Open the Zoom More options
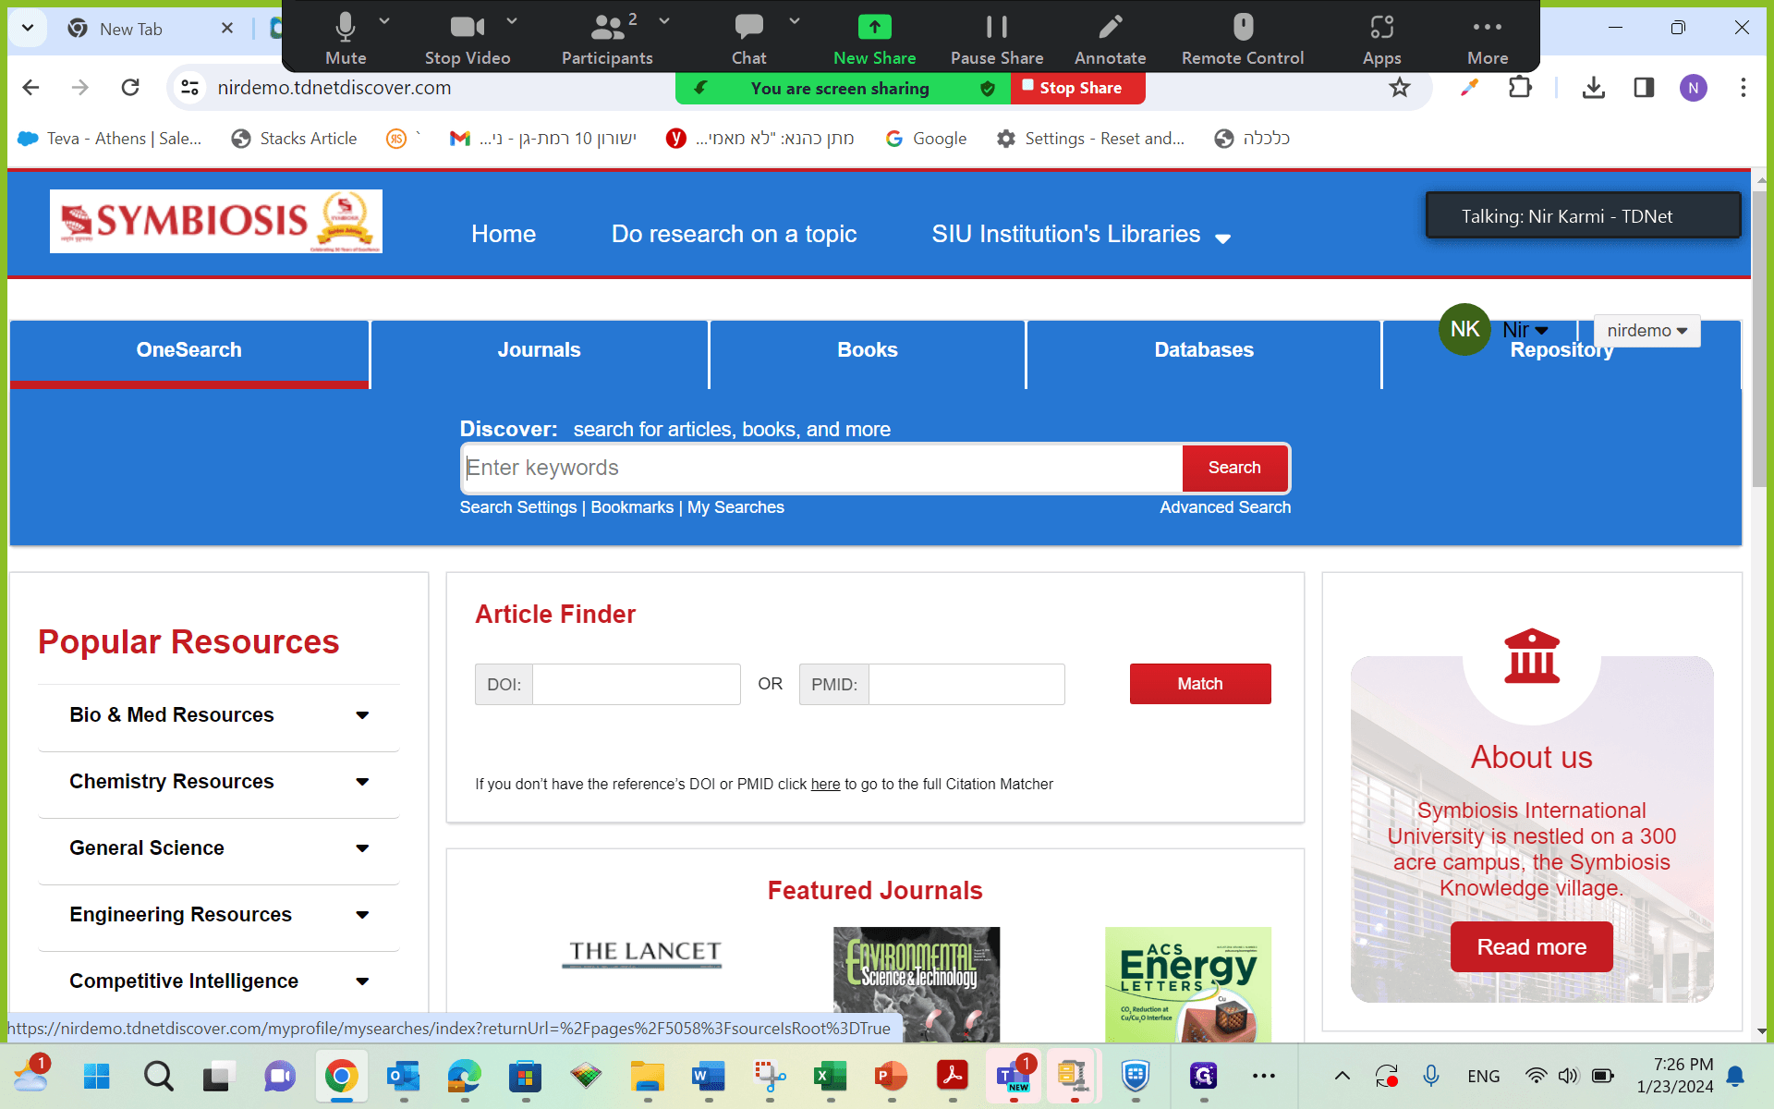 tap(1487, 39)
